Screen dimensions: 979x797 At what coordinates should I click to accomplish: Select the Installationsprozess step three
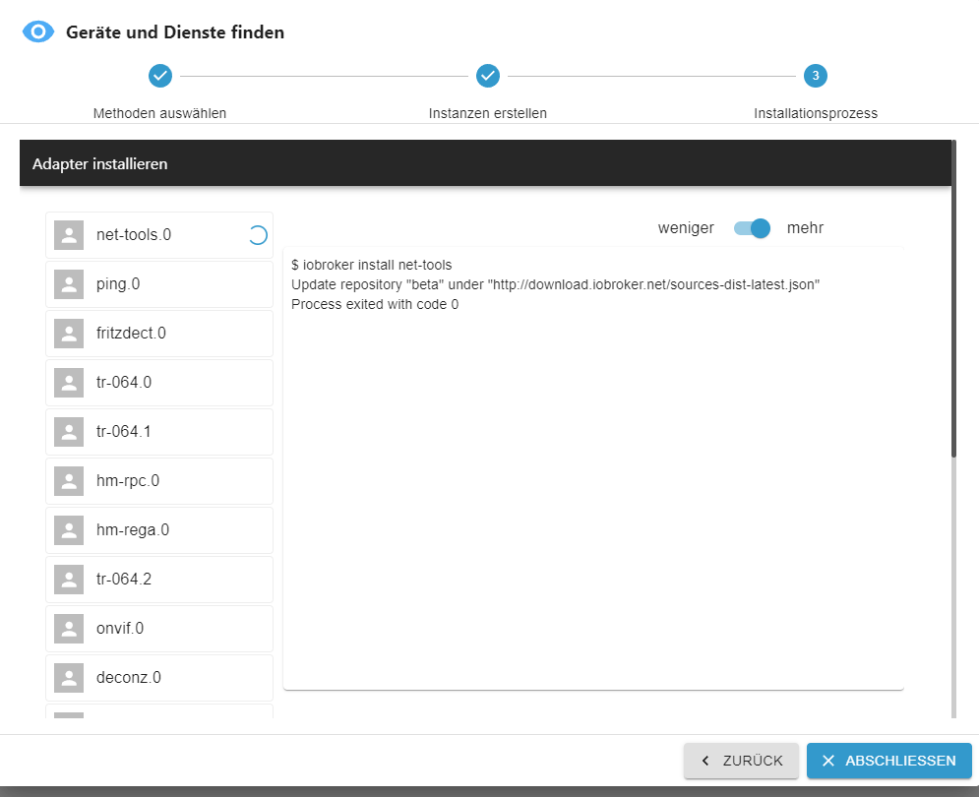point(816,76)
